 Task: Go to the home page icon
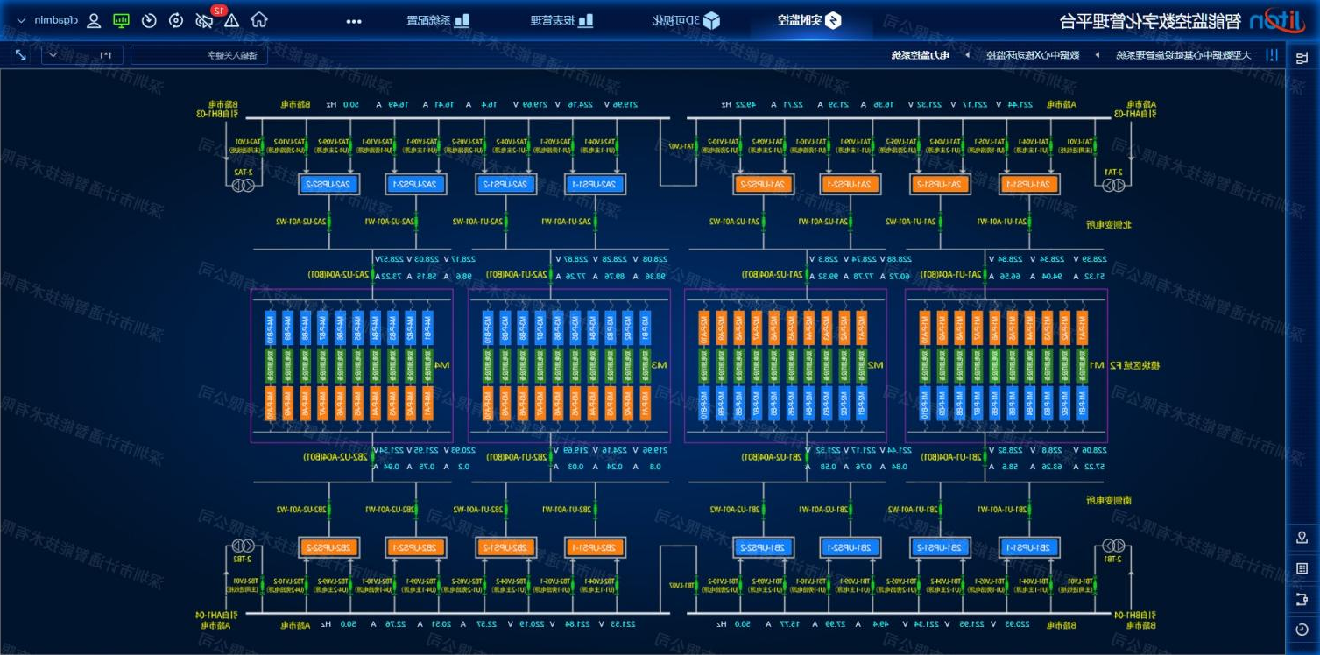(x=259, y=20)
